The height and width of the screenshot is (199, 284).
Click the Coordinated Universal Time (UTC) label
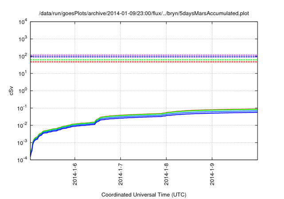pos(144,195)
